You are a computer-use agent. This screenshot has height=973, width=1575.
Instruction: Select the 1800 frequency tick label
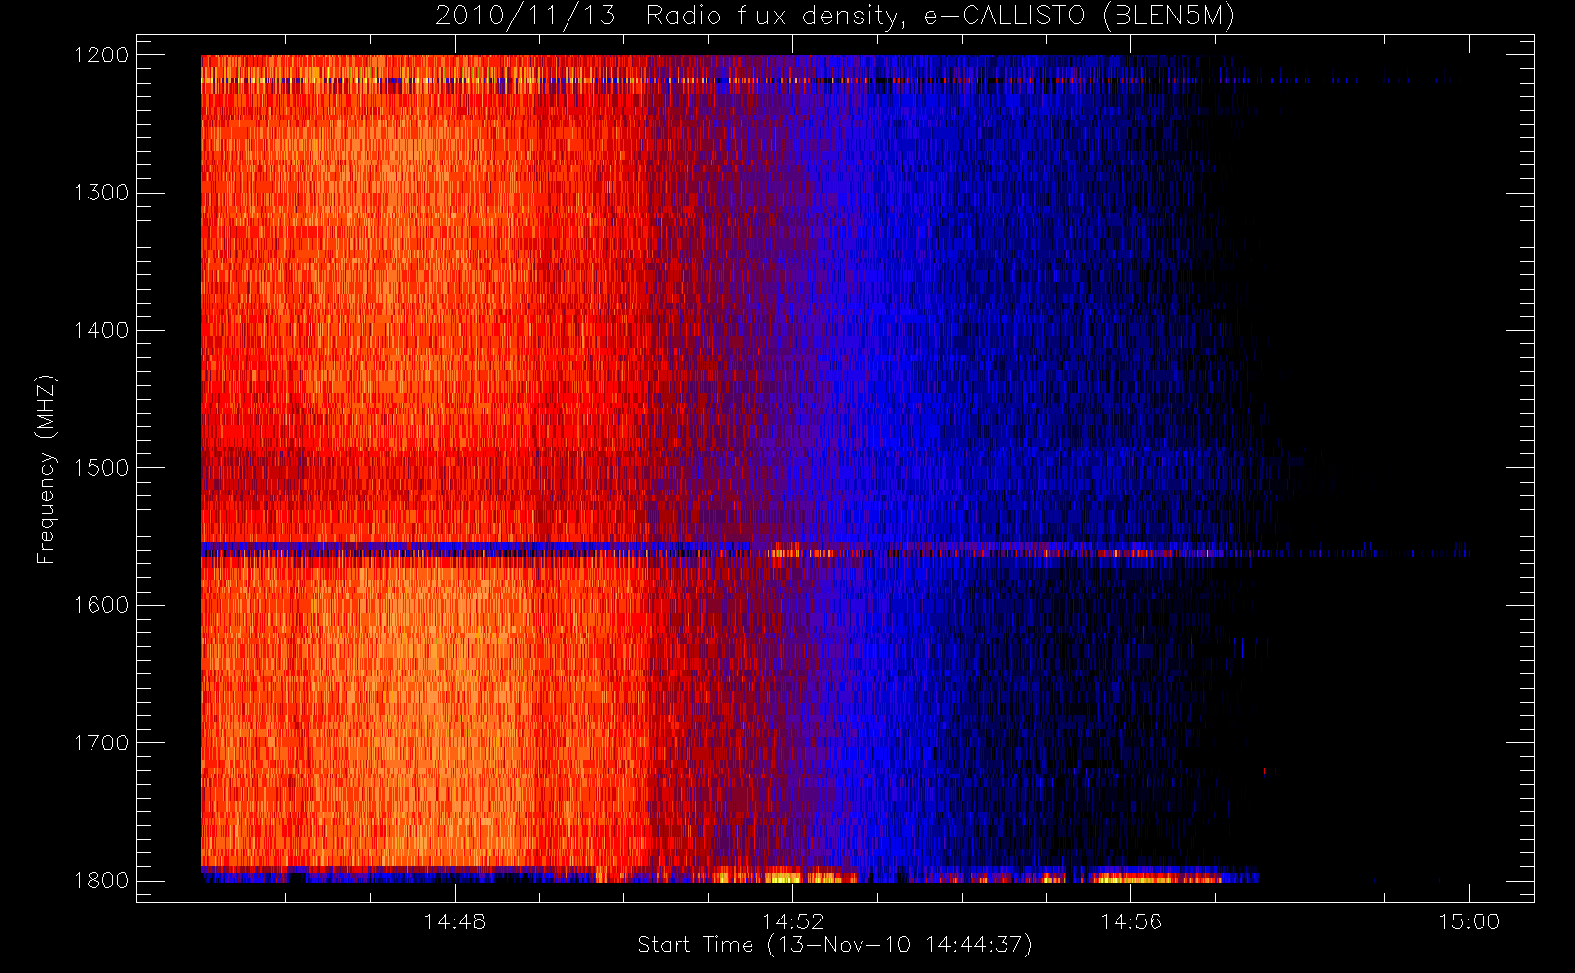pyautogui.click(x=101, y=881)
